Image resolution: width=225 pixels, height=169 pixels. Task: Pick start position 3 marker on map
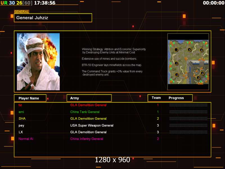point(198,78)
